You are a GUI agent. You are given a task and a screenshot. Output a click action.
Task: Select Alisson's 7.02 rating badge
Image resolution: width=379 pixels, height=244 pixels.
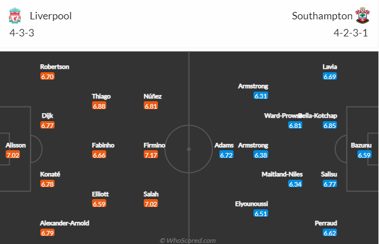(x=13, y=155)
